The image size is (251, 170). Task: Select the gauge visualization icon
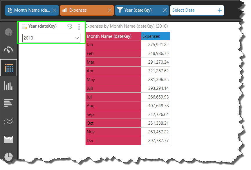click(x=8, y=50)
